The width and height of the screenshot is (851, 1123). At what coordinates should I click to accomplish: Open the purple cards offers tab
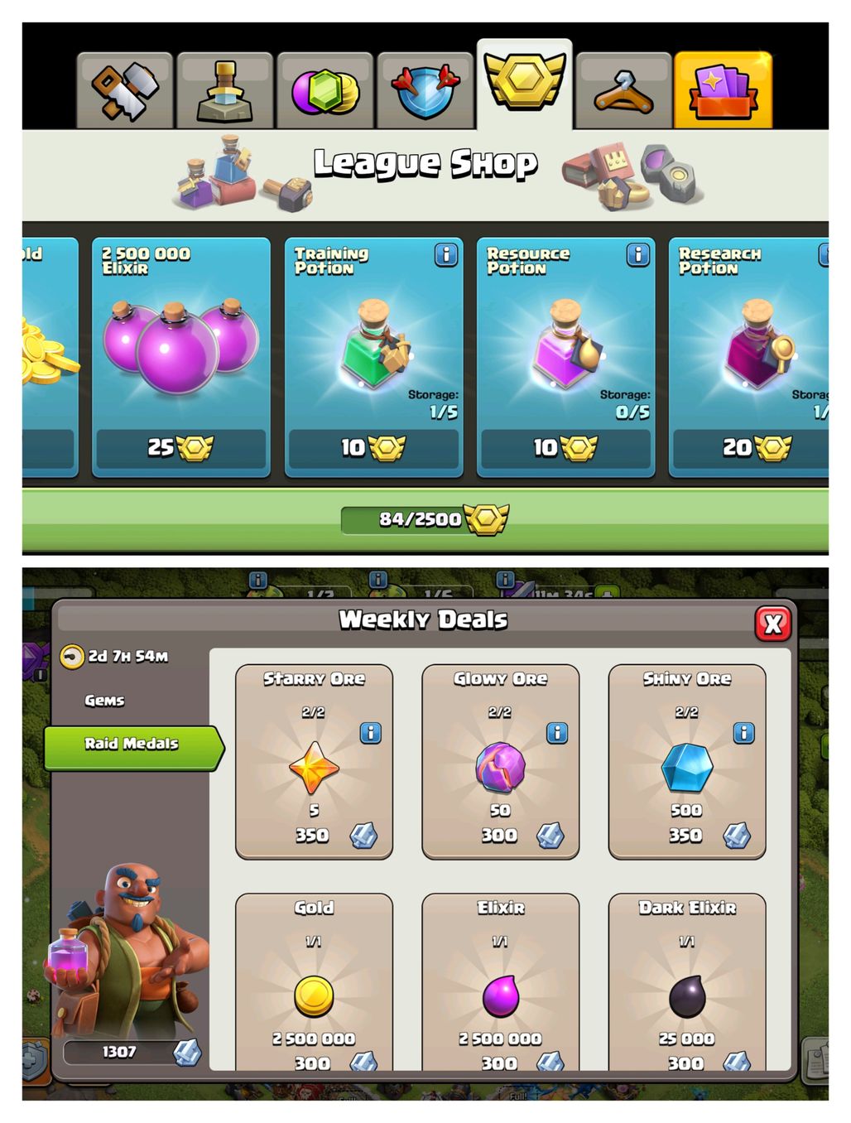724,90
